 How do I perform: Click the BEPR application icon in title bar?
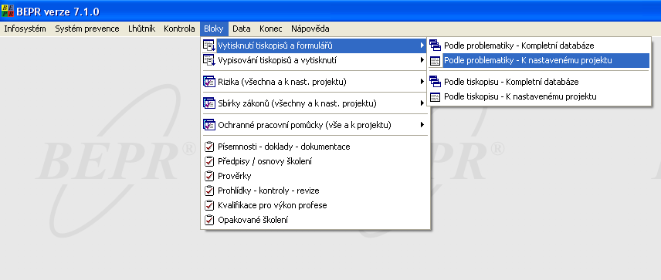(8, 12)
